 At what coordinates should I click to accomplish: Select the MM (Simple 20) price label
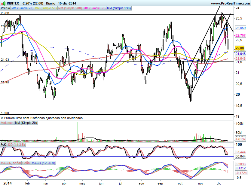22,8
